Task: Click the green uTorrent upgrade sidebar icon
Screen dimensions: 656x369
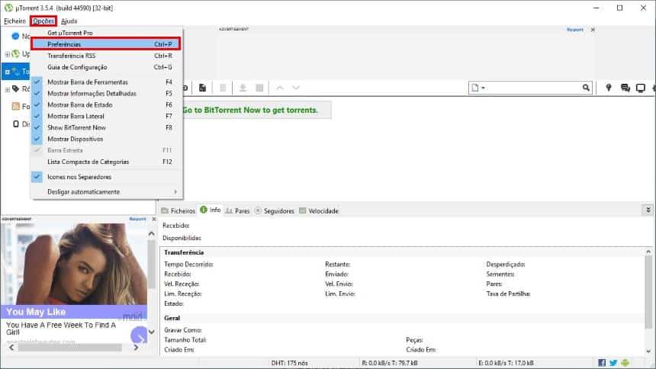Action: tap(16, 54)
